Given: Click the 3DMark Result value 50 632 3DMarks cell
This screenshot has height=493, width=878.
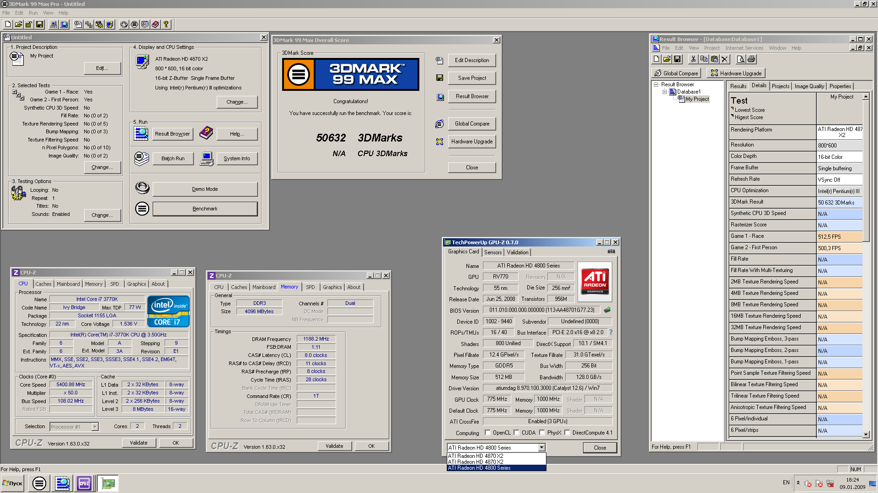Looking at the screenshot, I should click(x=839, y=203).
